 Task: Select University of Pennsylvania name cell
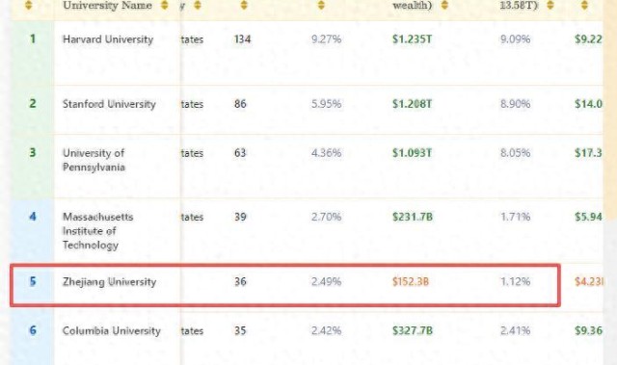pyautogui.click(x=94, y=160)
